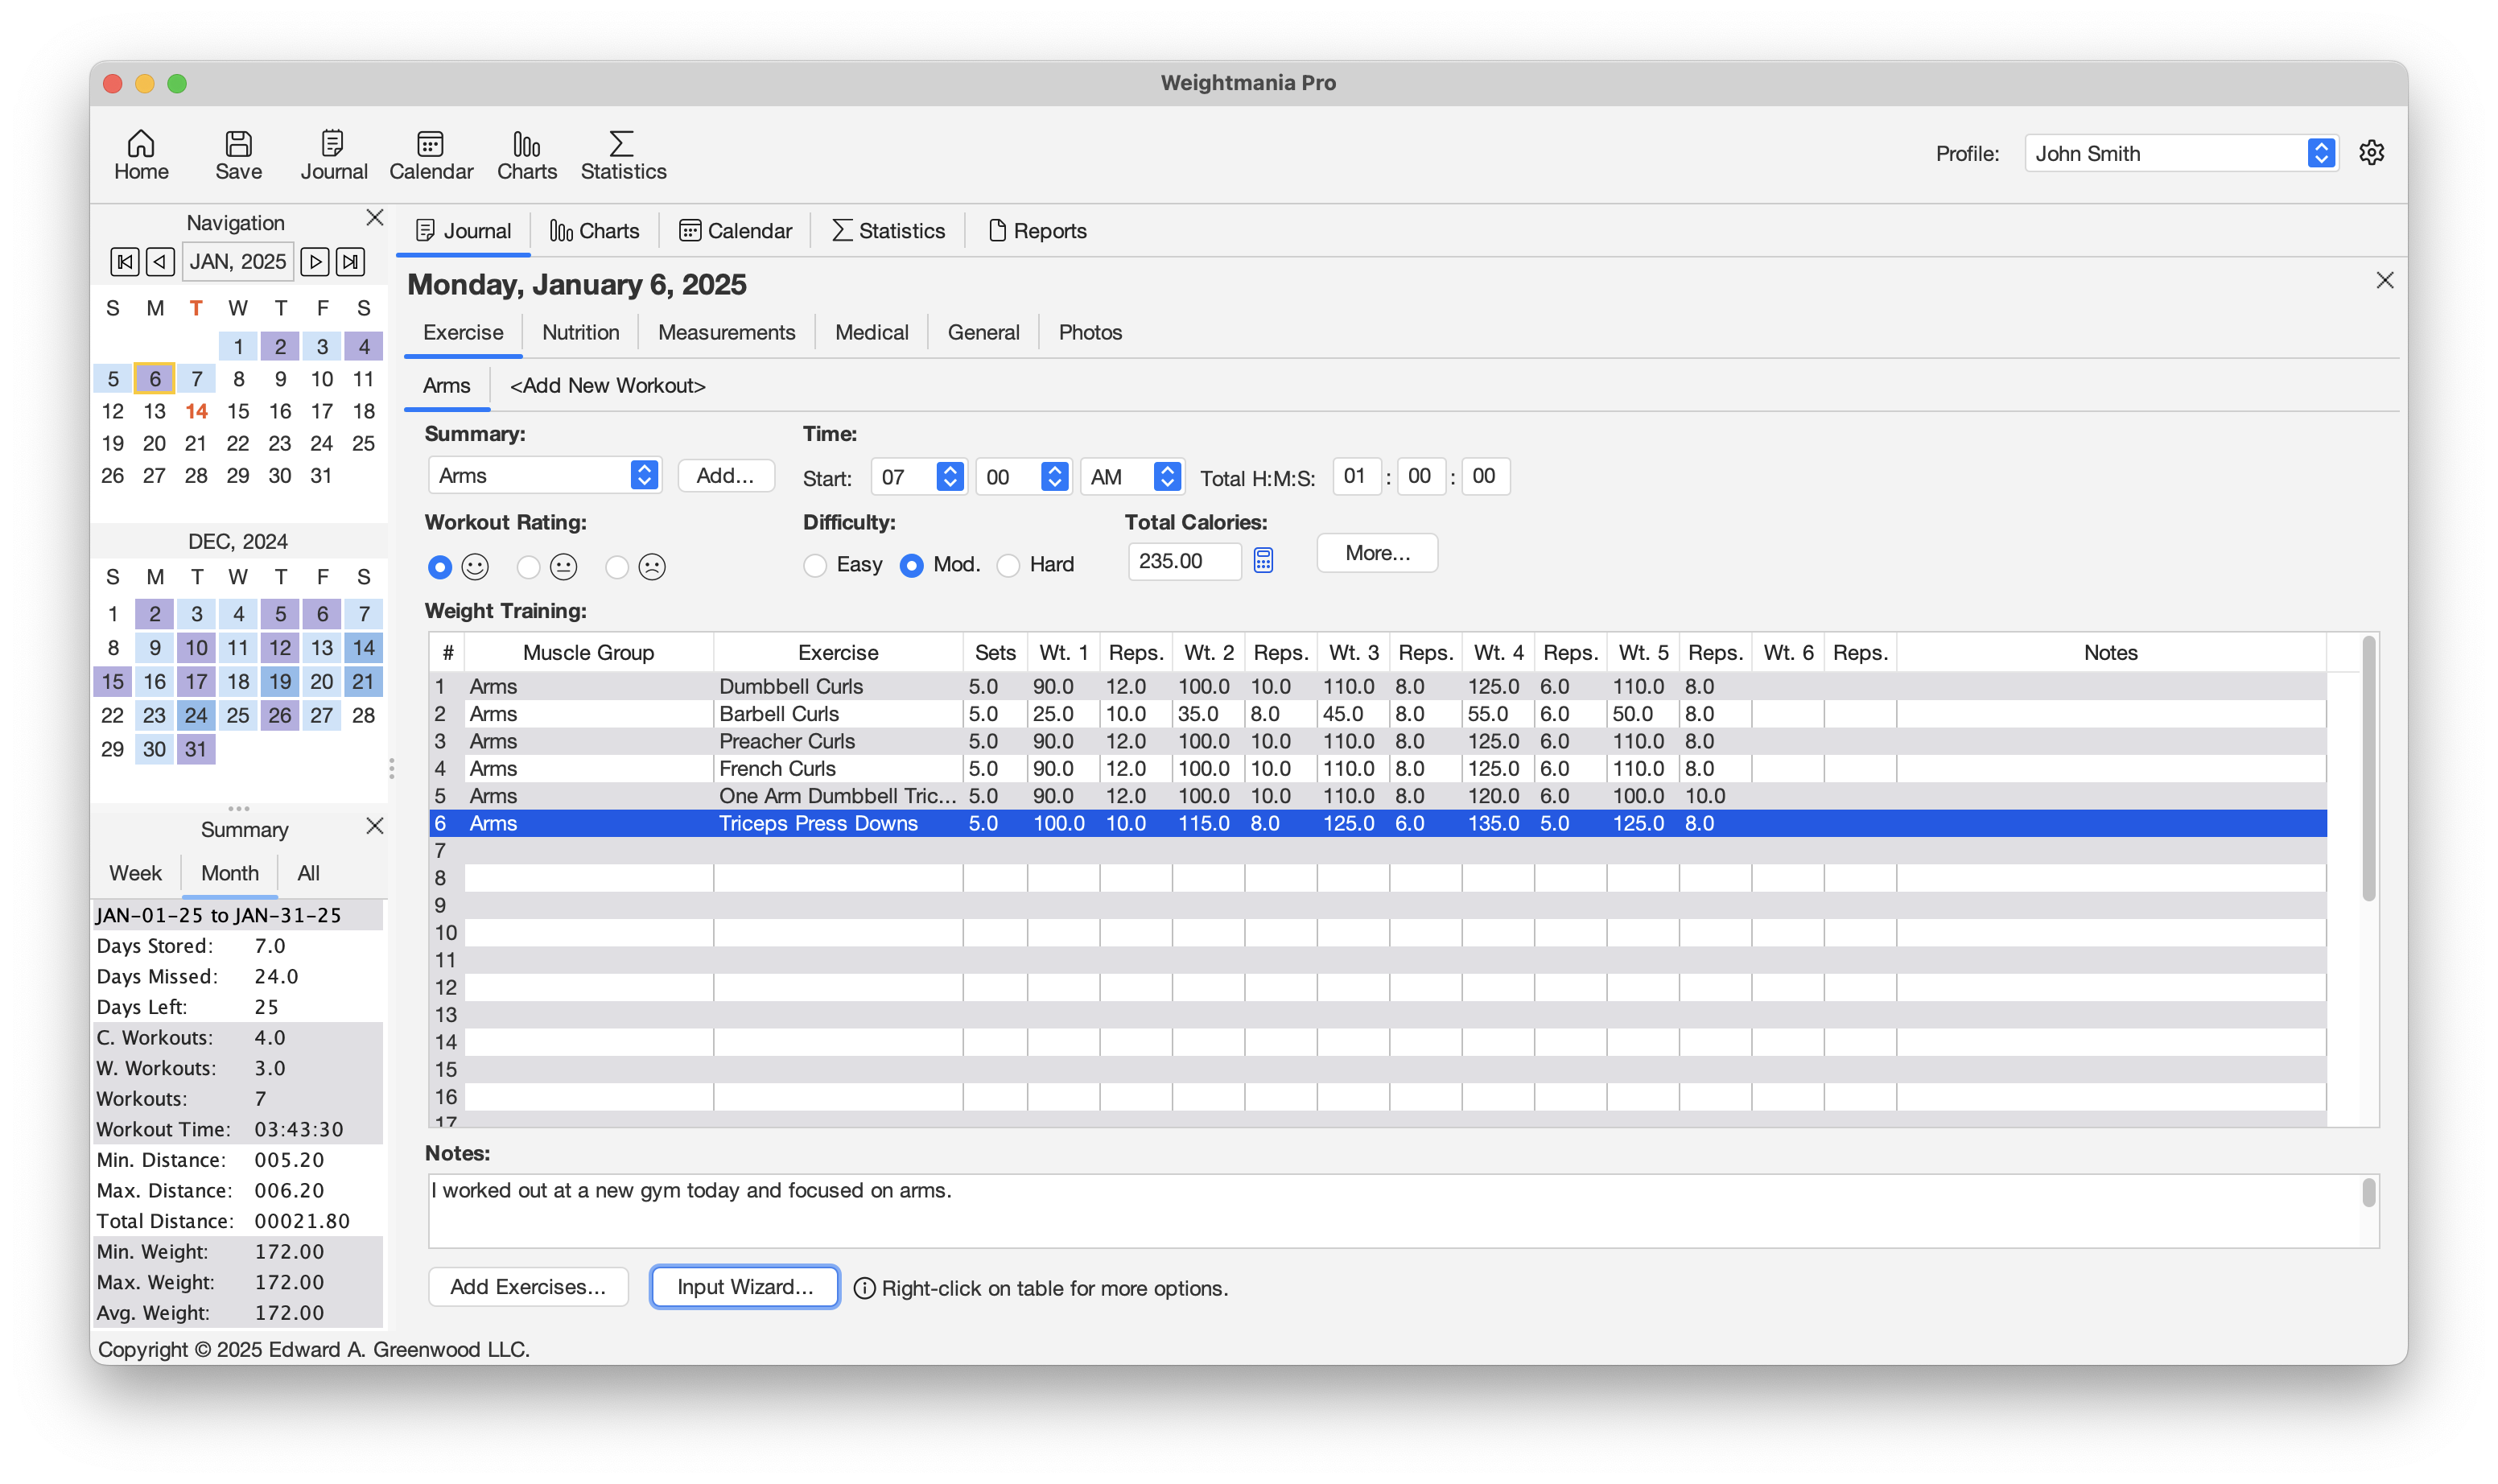2498x1484 pixels.
Task: Click the Add... button
Action: (725, 476)
